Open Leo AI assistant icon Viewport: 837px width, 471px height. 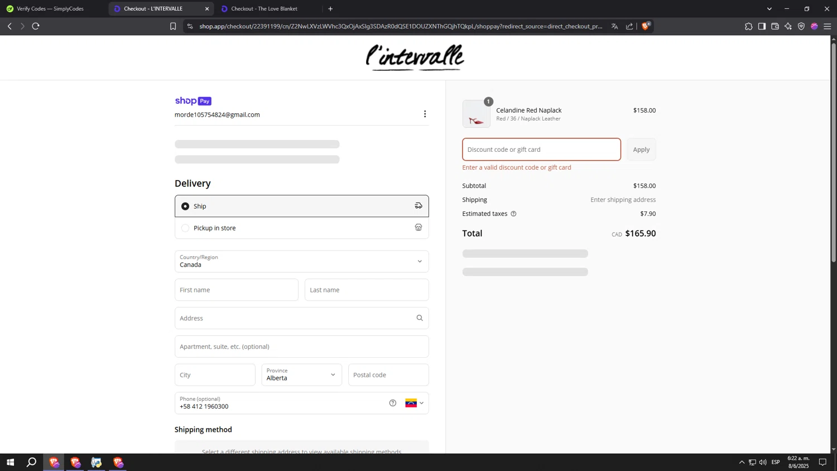pyautogui.click(x=788, y=26)
